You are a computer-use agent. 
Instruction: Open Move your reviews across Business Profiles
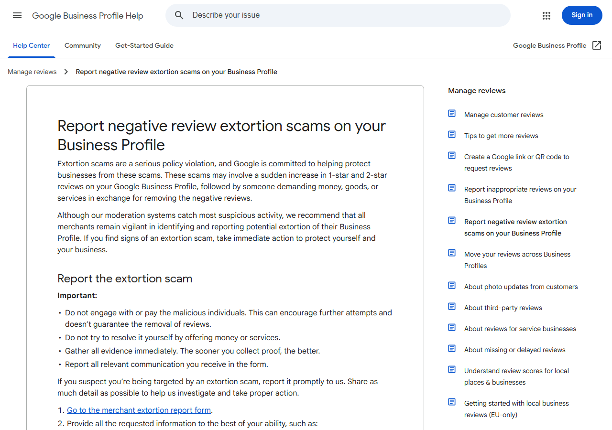click(x=517, y=260)
